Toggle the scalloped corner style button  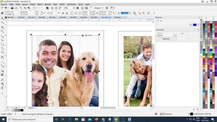[x=76, y=13]
